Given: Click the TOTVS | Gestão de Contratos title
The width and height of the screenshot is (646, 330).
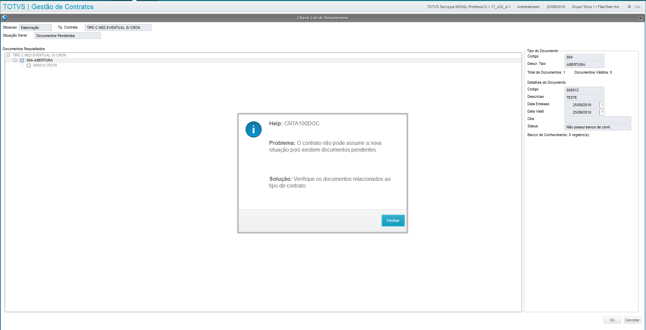Looking at the screenshot, I should point(48,7).
